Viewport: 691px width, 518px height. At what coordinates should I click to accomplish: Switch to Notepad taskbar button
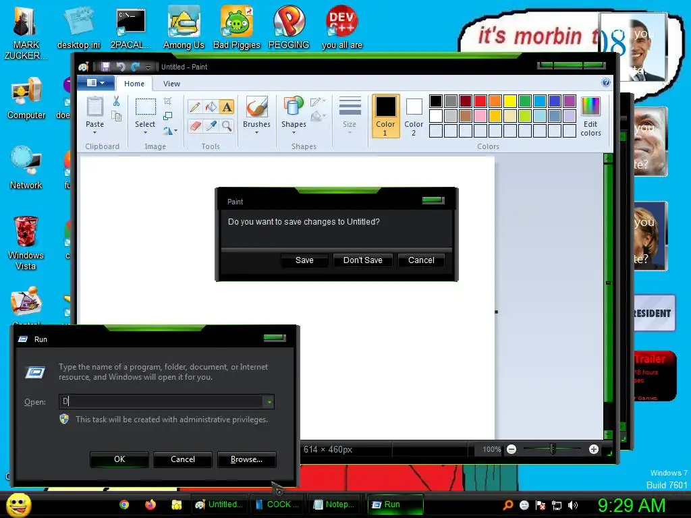click(334, 505)
